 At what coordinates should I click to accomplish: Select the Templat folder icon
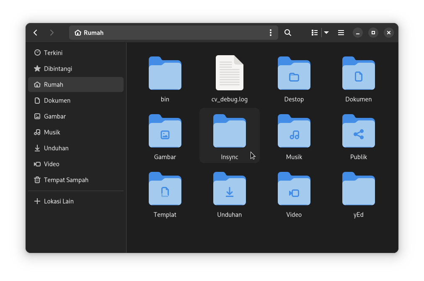click(x=165, y=189)
